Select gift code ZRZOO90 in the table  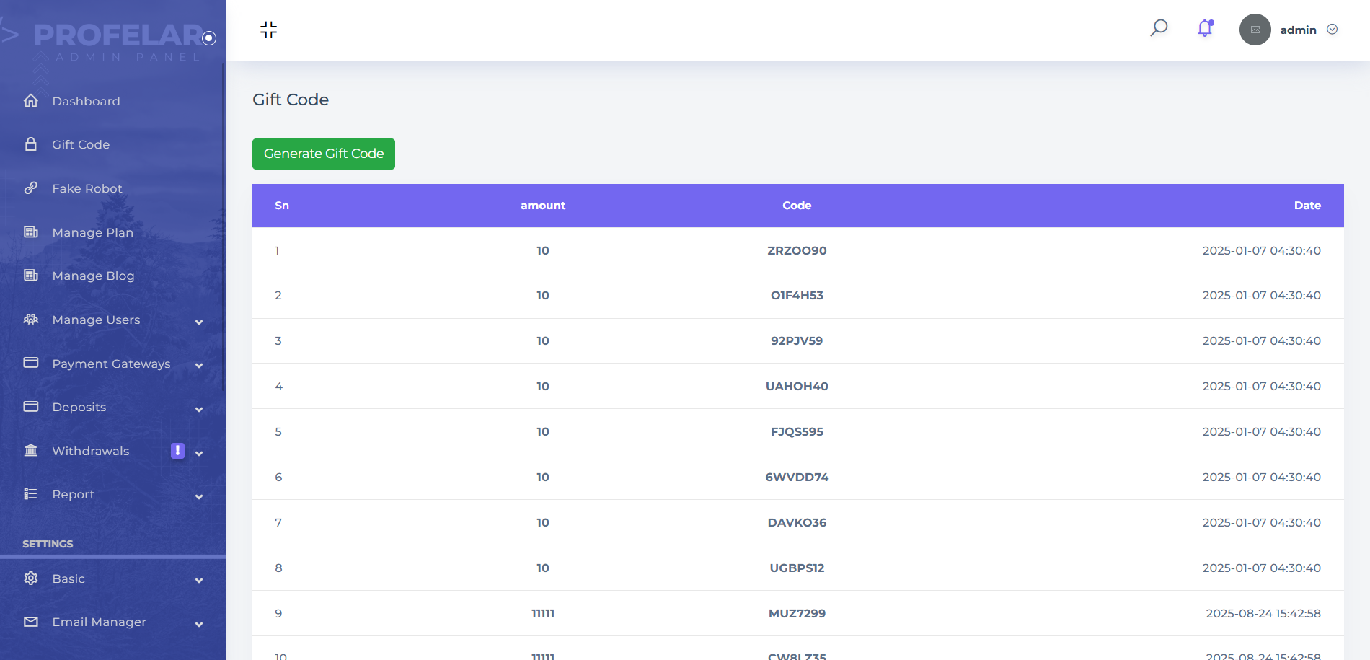pyautogui.click(x=797, y=250)
